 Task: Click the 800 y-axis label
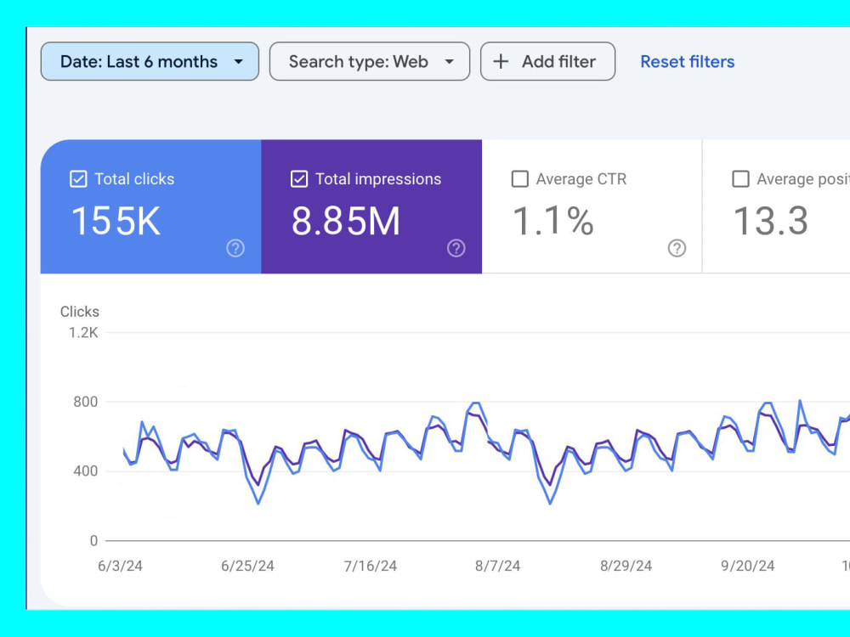[x=86, y=402]
